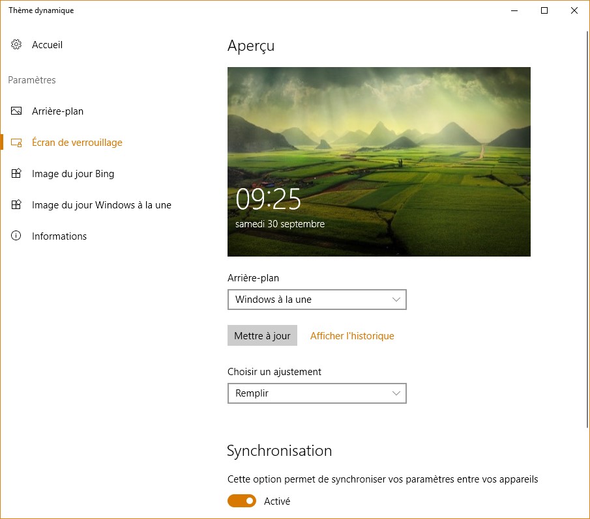
Task: Open the Image du jour Bing page
Action: pos(73,174)
